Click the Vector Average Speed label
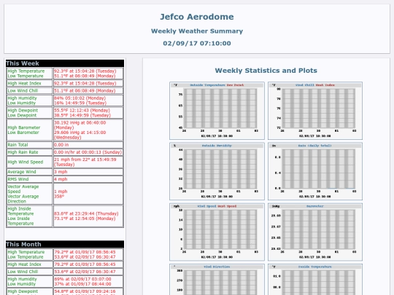Image resolution: width=394 pixels, height=295 pixels. point(23,189)
